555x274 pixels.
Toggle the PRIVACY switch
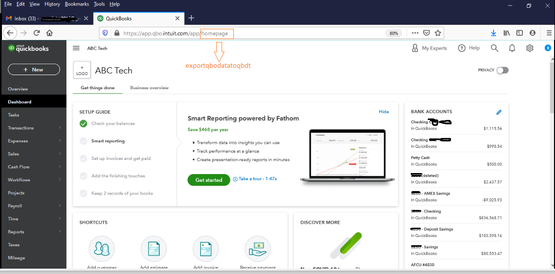pos(502,70)
